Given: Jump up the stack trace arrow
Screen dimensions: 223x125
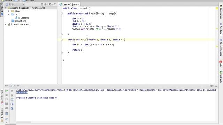Looking at the screenshot, I should pos(12,91).
